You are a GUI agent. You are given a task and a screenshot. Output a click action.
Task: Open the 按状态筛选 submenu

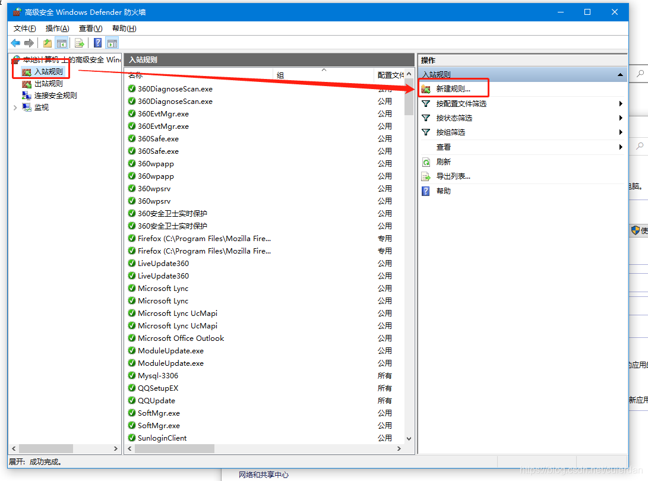(454, 118)
